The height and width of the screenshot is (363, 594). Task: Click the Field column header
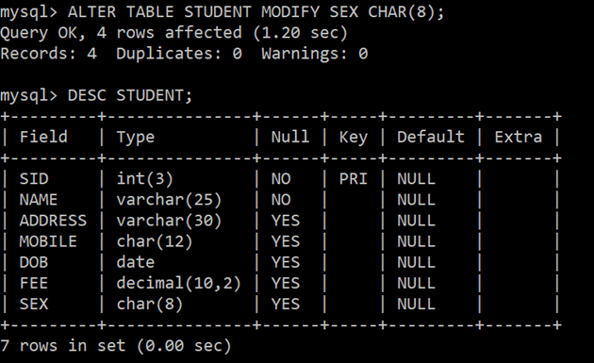[x=43, y=137]
